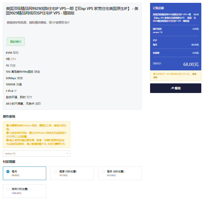Choose the 每年 (8折优惠) yearly payment

(x=120, y=173)
